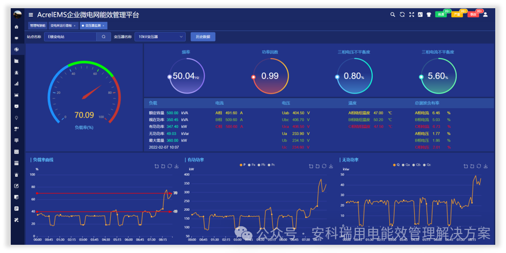Open the dotted grid sidebar icon
Viewport: 506px width, 253px height.
[x=16, y=140]
